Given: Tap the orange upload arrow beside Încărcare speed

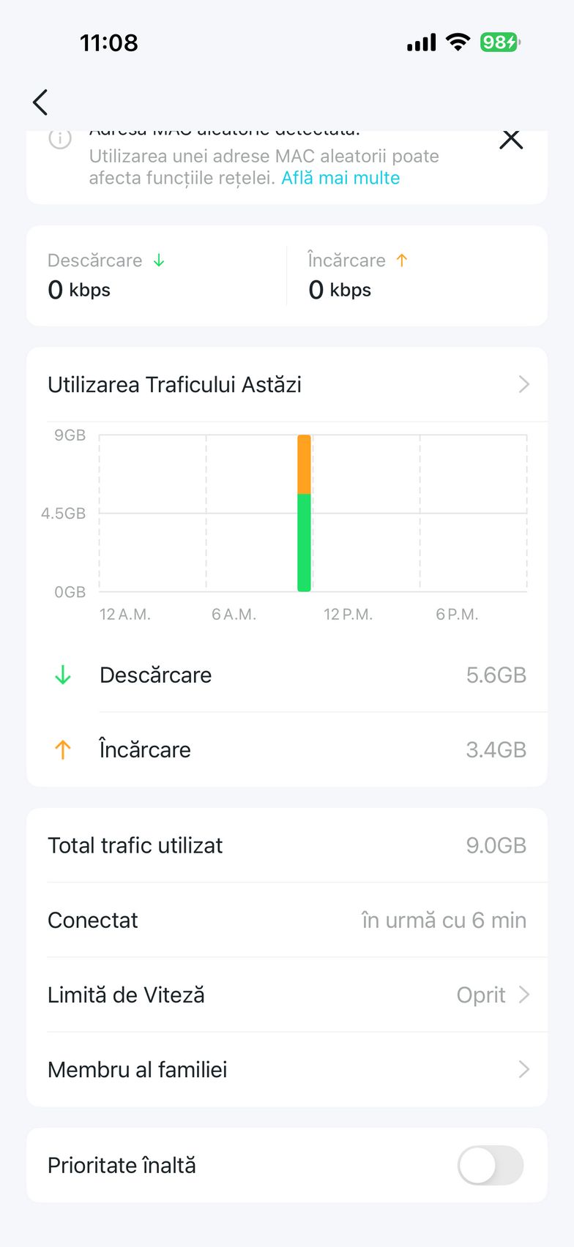Looking at the screenshot, I should click(x=402, y=261).
